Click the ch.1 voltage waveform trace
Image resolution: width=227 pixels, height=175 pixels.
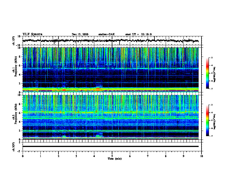[111, 41]
